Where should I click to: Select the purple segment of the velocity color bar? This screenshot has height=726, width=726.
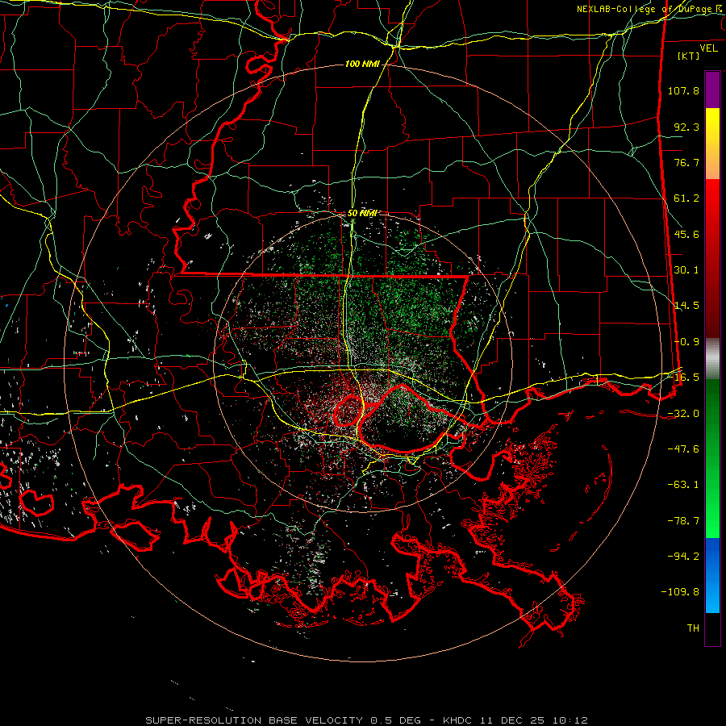(x=712, y=90)
